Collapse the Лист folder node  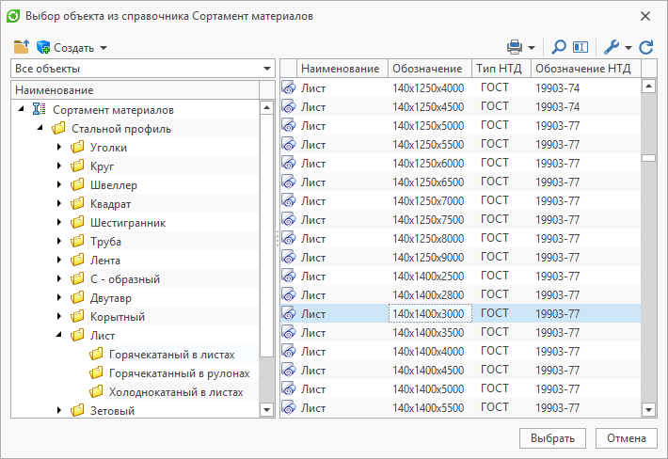(59, 335)
